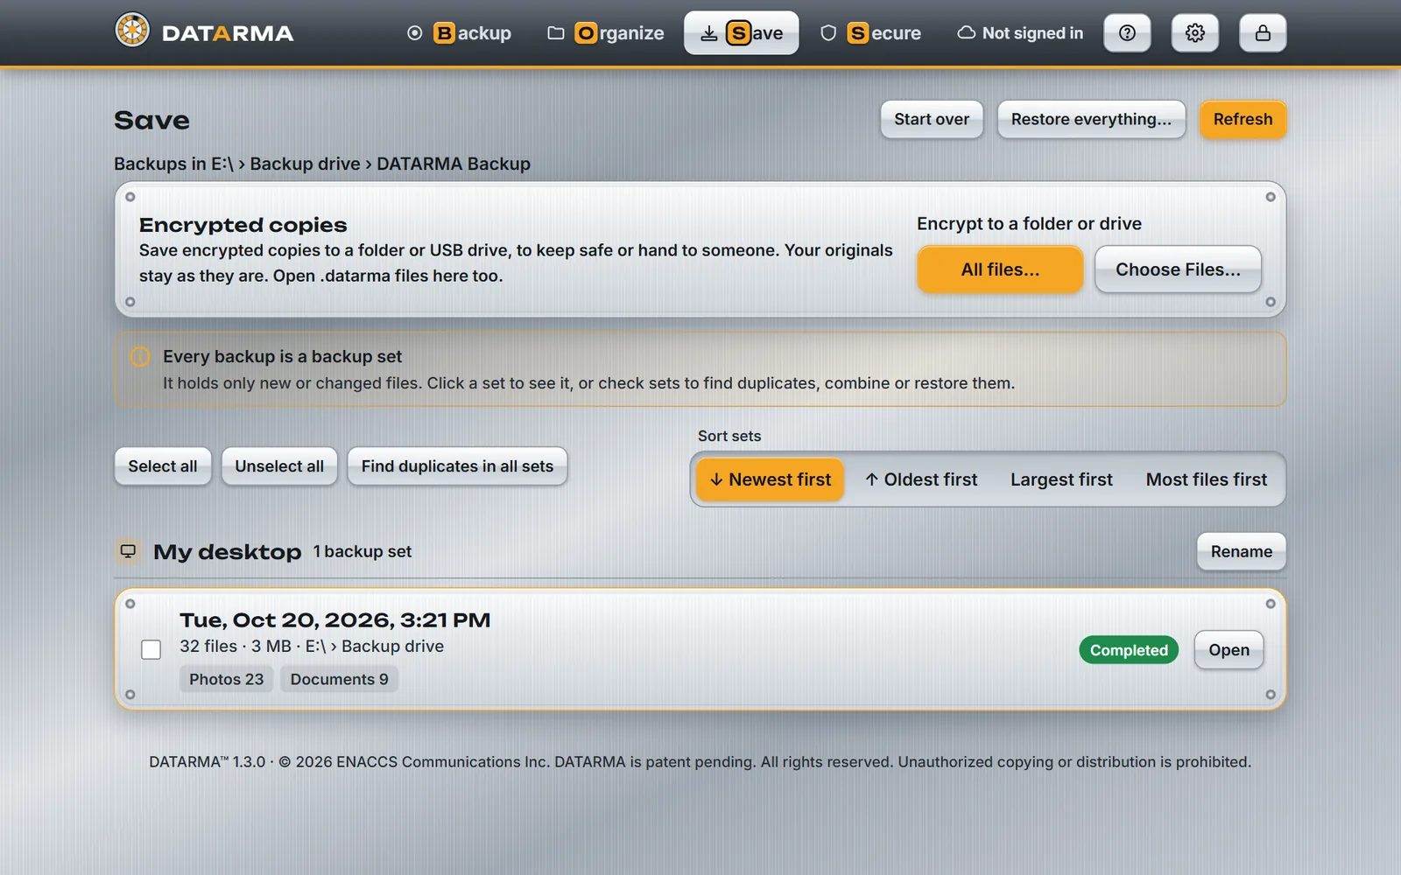This screenshot has height=875, width=1401.
Task: Click the My desktop monitor icon
Action: pos(128,551)
